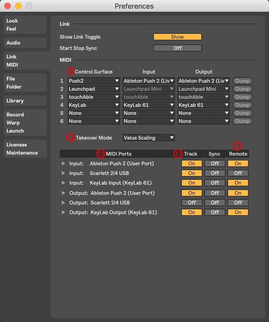Screen dimensions: 269x322
Task: Toggle Sync for Input KeyLab Input
Action: pyautogui.click(x=215, y=183)
